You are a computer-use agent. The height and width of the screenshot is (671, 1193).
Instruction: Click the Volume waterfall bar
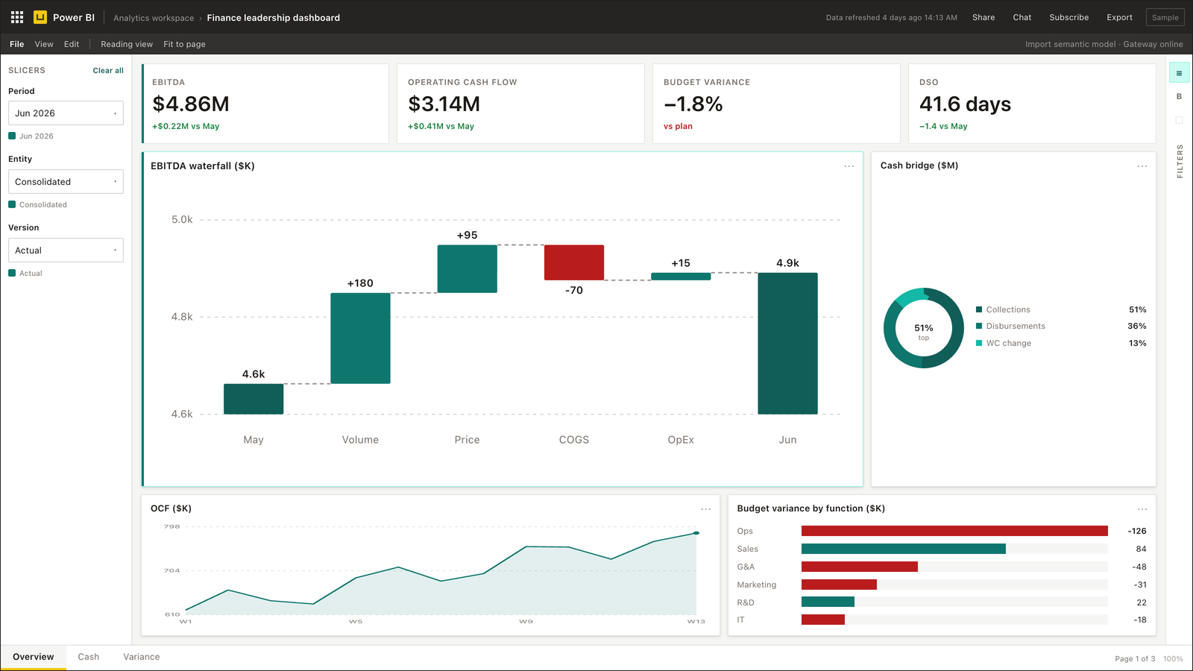(360, 338)
